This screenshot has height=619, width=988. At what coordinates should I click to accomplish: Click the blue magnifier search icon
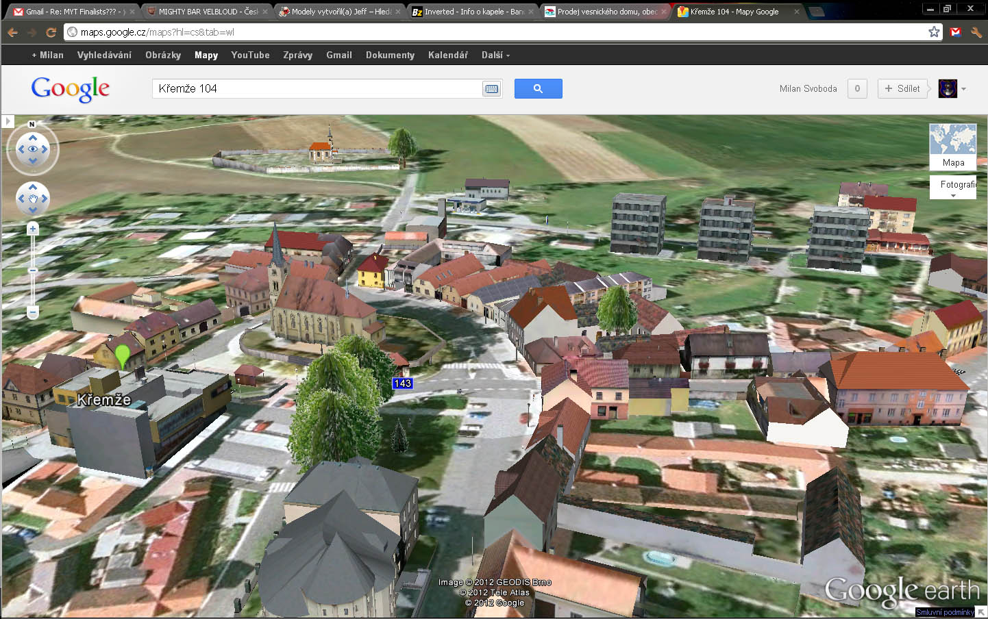pos(538,88)
